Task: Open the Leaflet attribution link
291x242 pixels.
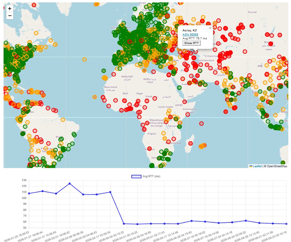Action: tap(257, 166)
